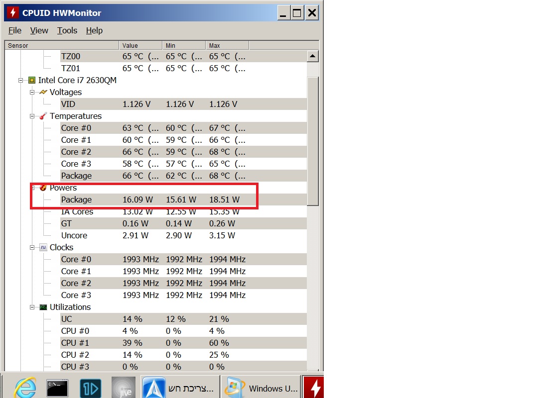The width and height of the screenshot is (536, 398).
Task: Collapse the Clocks tree section
Action: point(32,247)
